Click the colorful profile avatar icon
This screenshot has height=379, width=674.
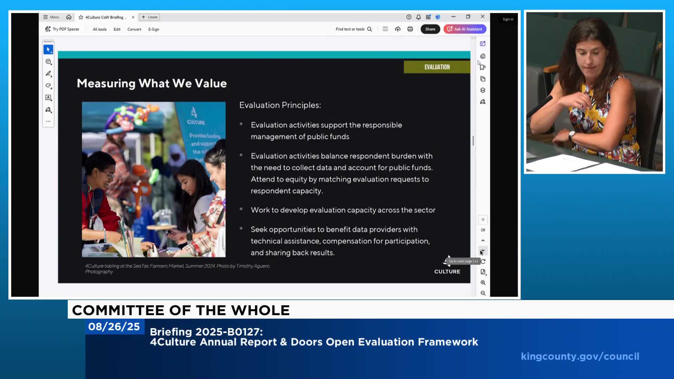coord(438,17)
